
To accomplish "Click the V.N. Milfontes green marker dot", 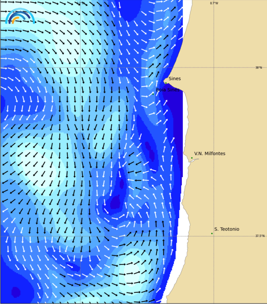I will [192, 158].
